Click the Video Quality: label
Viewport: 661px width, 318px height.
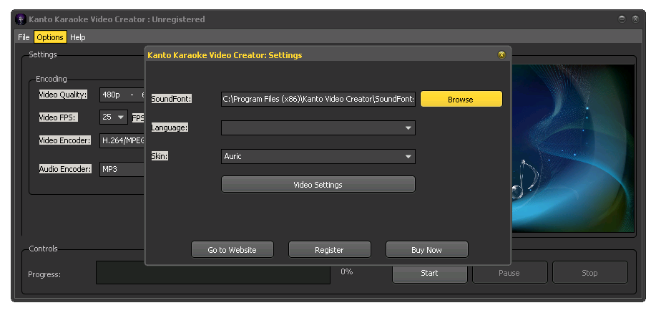pyautogui.click(x=63, y=95)
